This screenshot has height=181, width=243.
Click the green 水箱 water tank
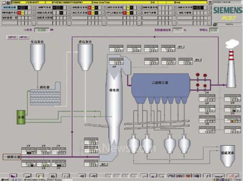(x=21, y=117)
